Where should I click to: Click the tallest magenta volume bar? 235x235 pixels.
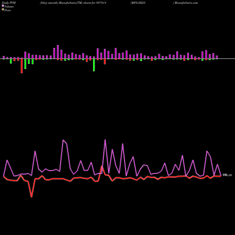pos(58,52)
